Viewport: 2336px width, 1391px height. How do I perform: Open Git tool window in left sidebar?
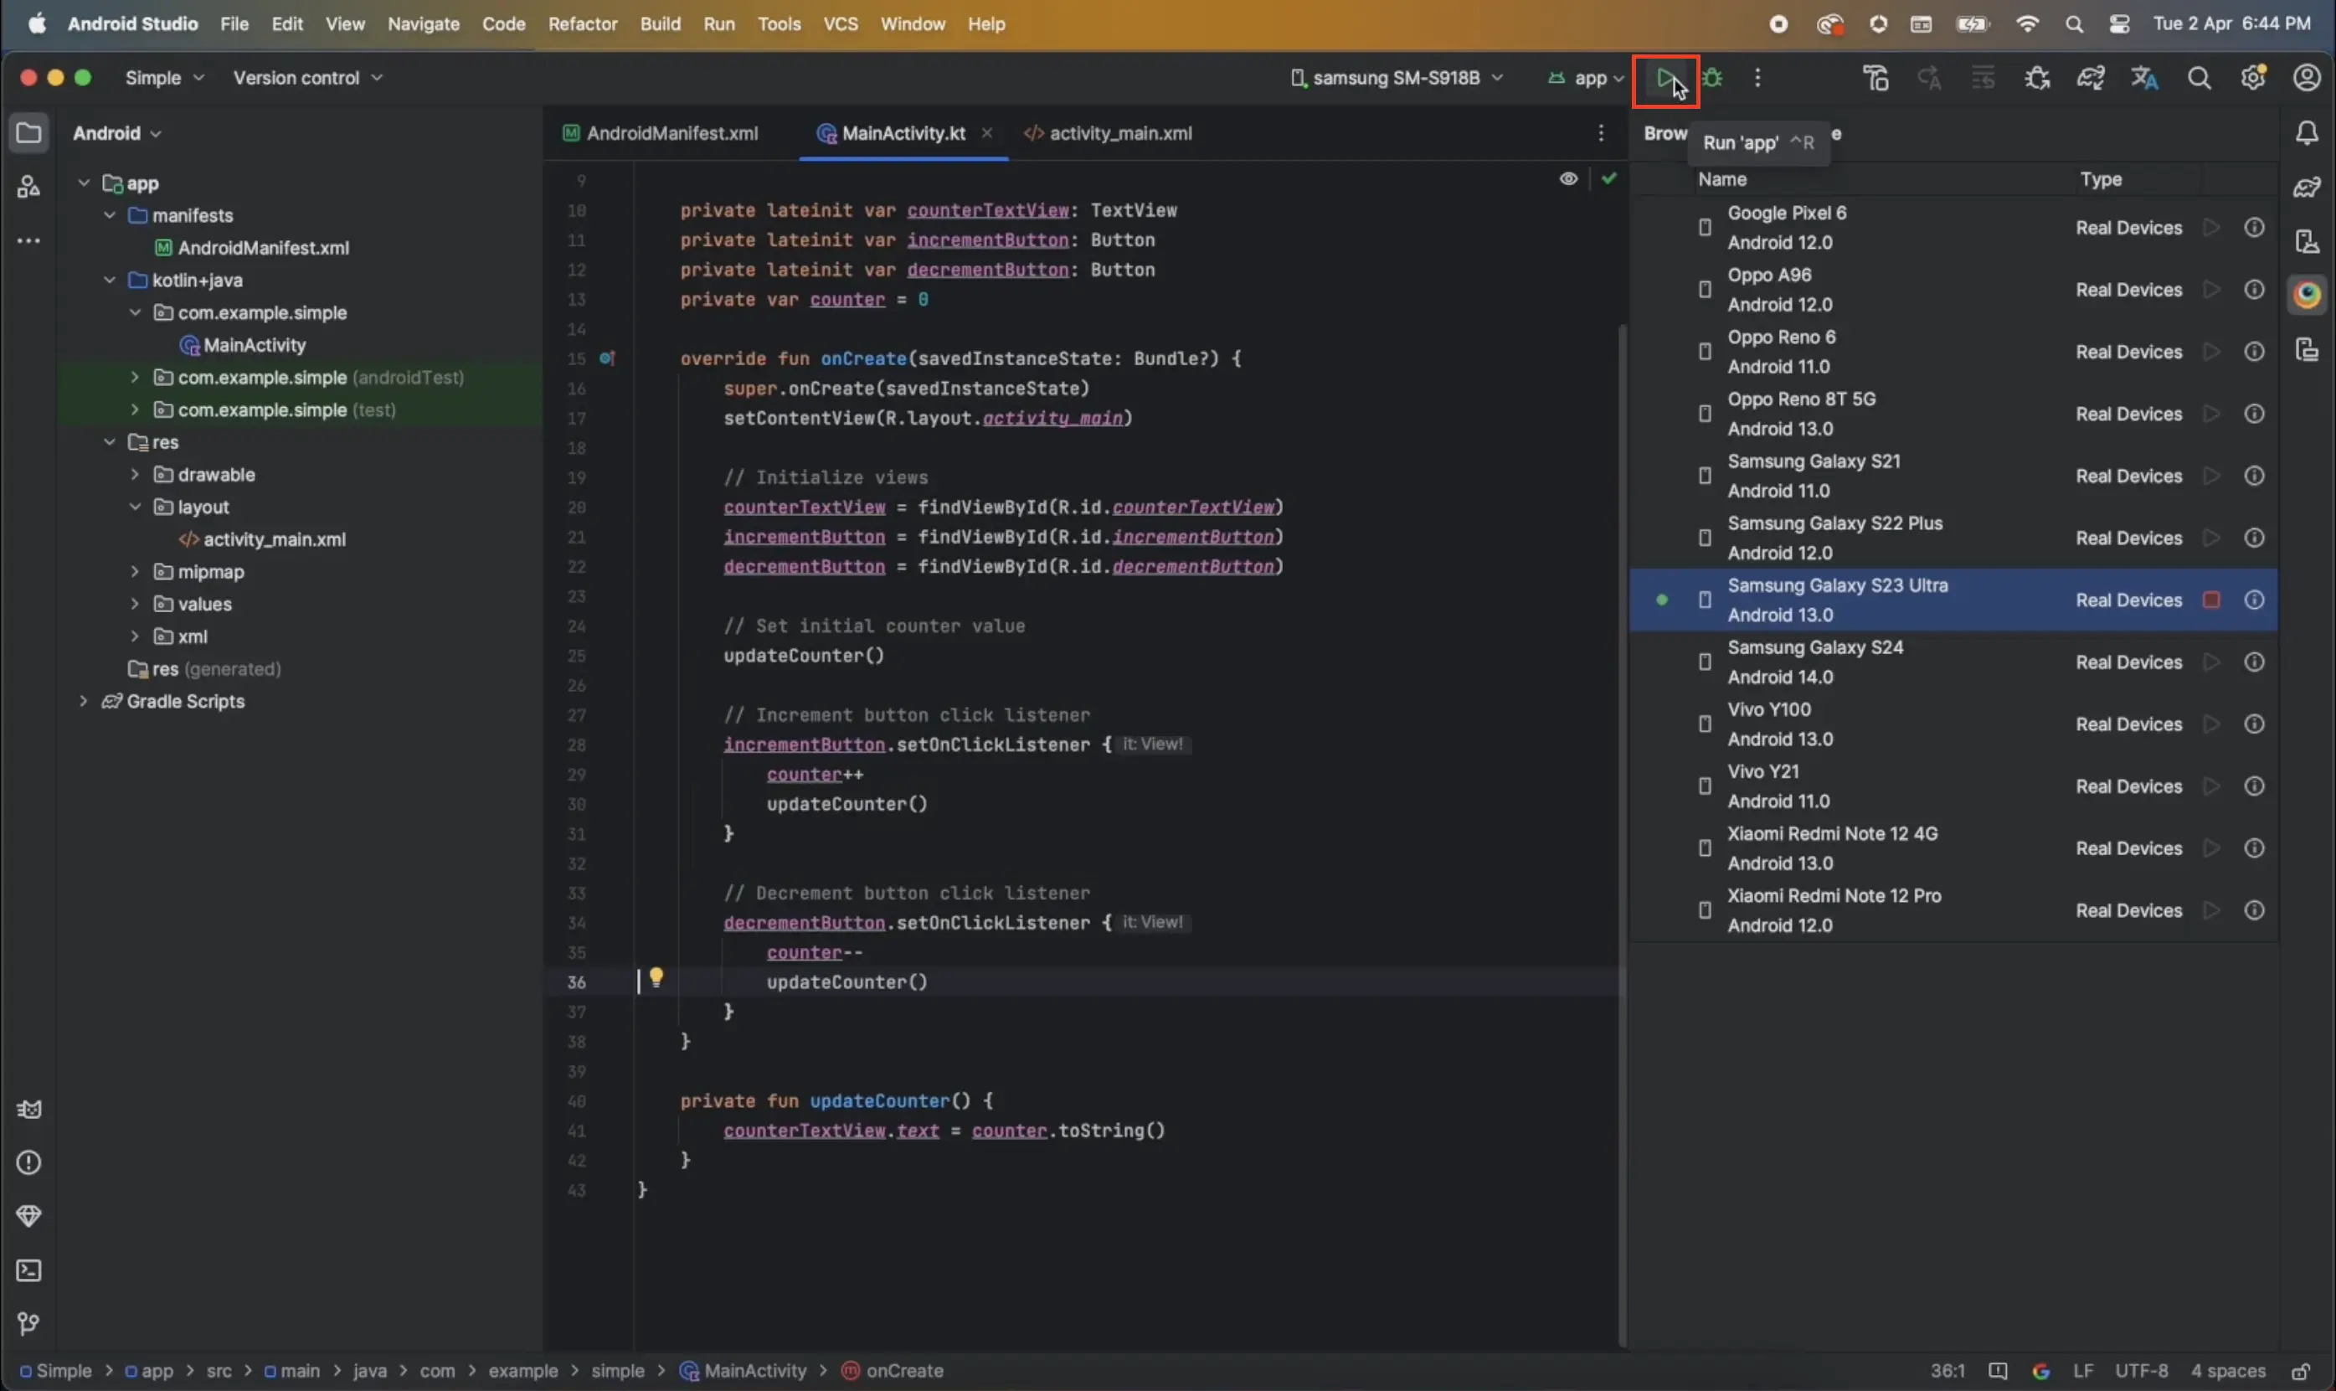[29, 1322]
